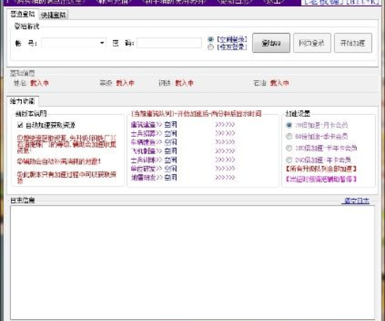Screen dimensions: 385x321
Task: Switch to the 快捷登陆 tab
Action: pos(53,15)
